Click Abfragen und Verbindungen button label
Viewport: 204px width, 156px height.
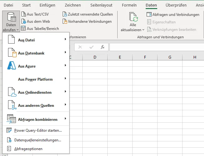point(176,15)
